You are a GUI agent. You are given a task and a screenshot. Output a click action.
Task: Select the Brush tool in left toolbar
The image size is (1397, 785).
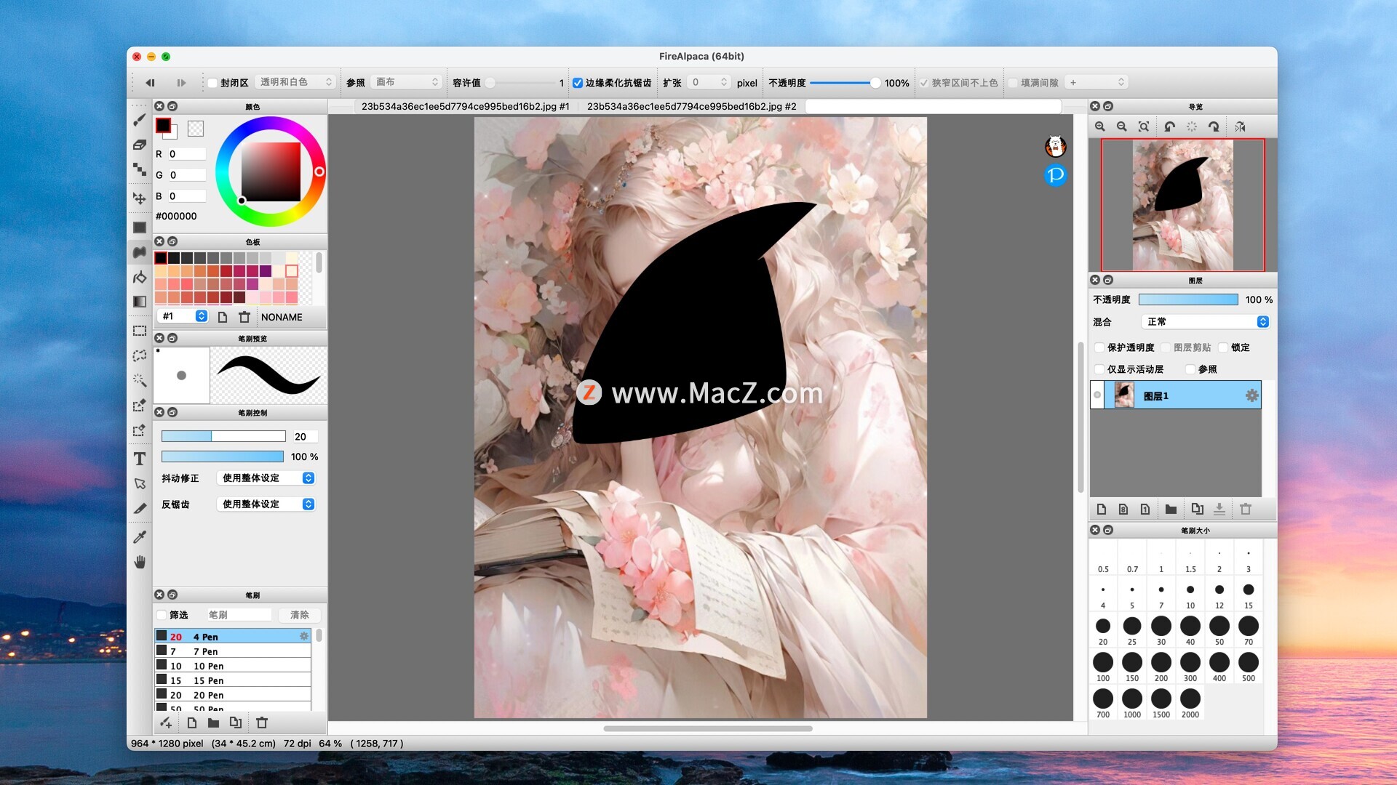pyautogui.click(x=140, y=121)
